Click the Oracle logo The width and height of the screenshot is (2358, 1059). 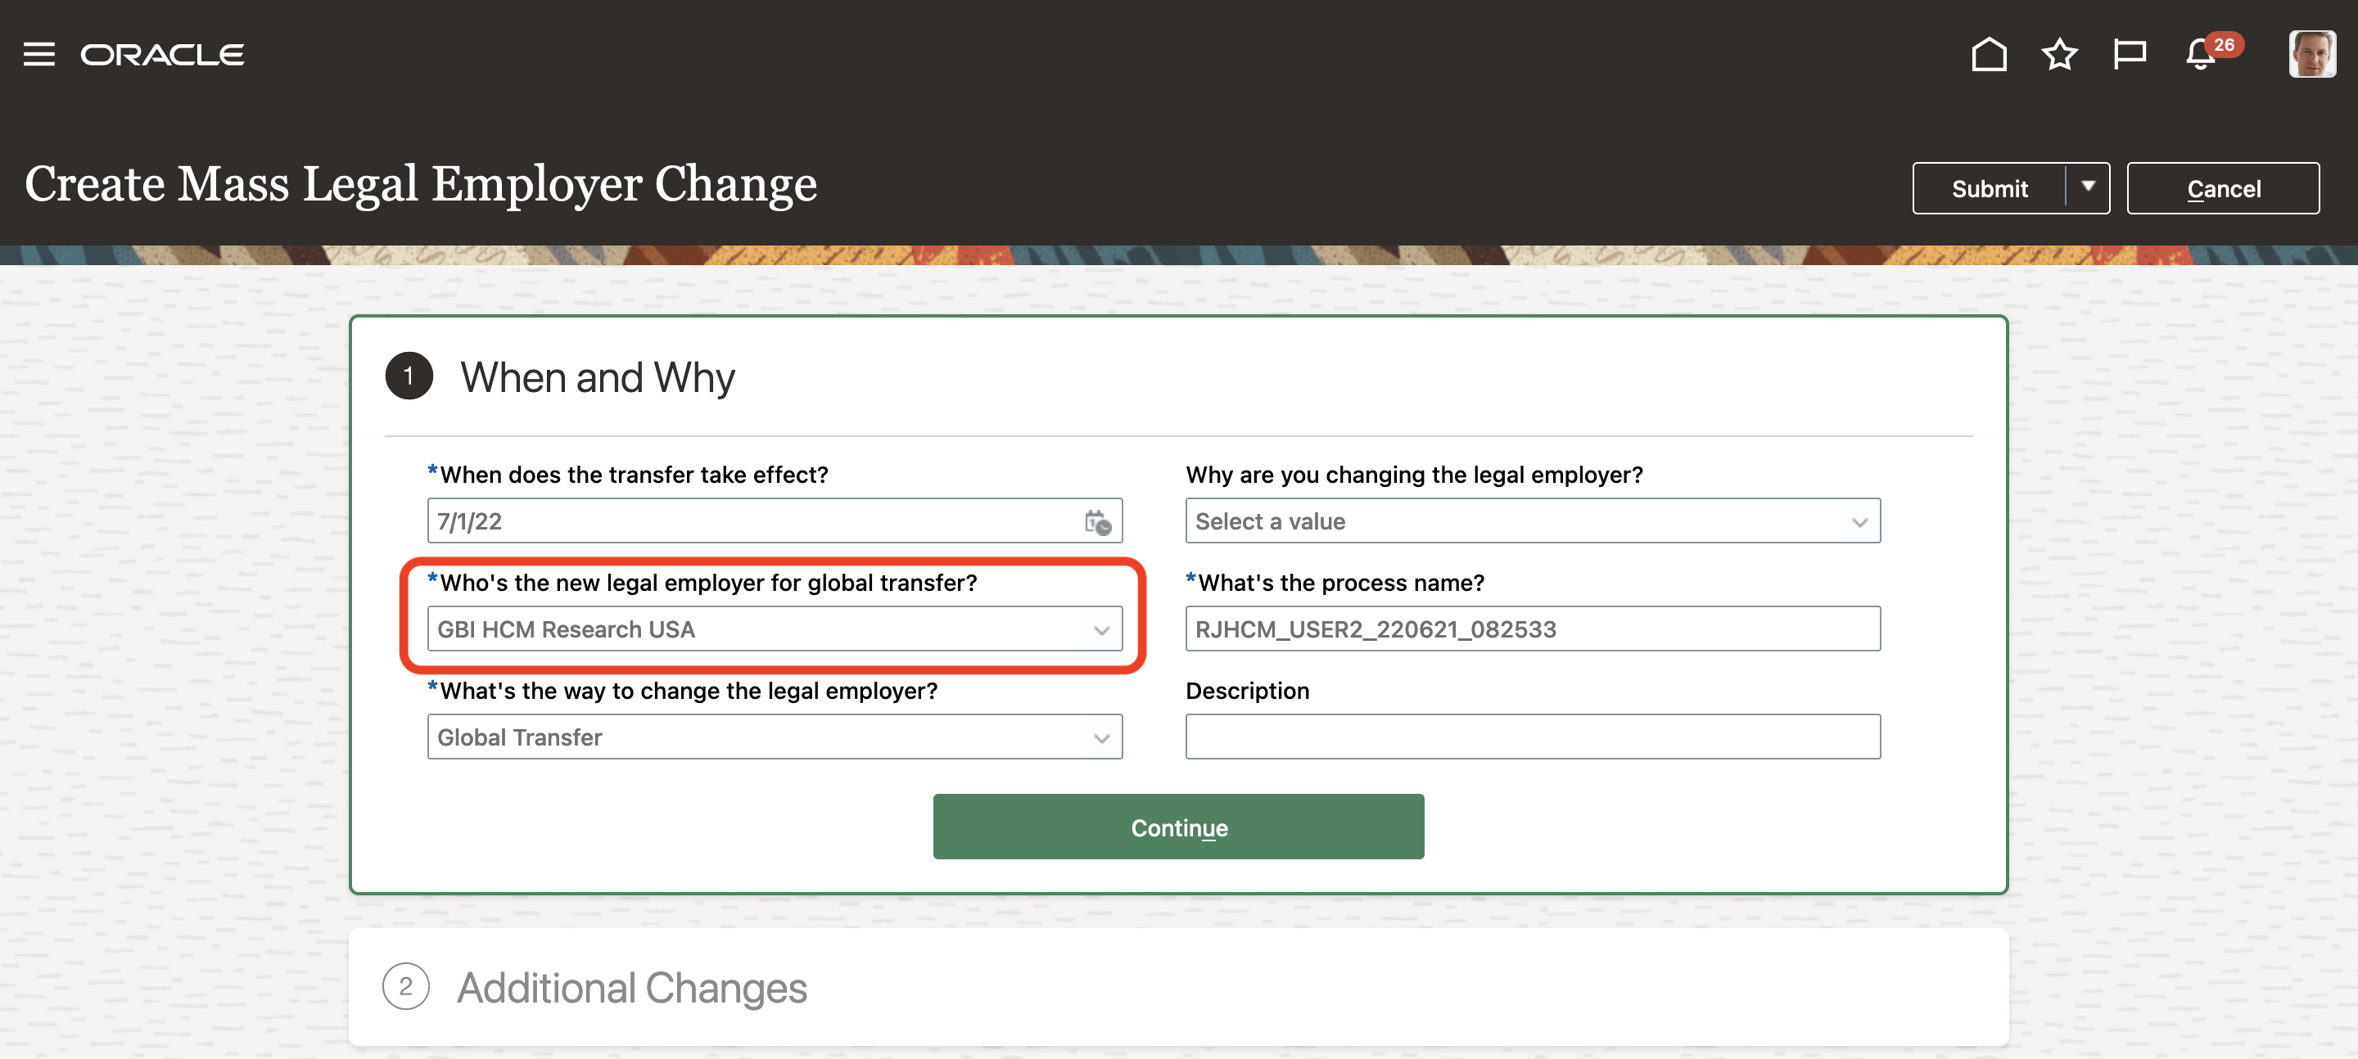(163, 55)
